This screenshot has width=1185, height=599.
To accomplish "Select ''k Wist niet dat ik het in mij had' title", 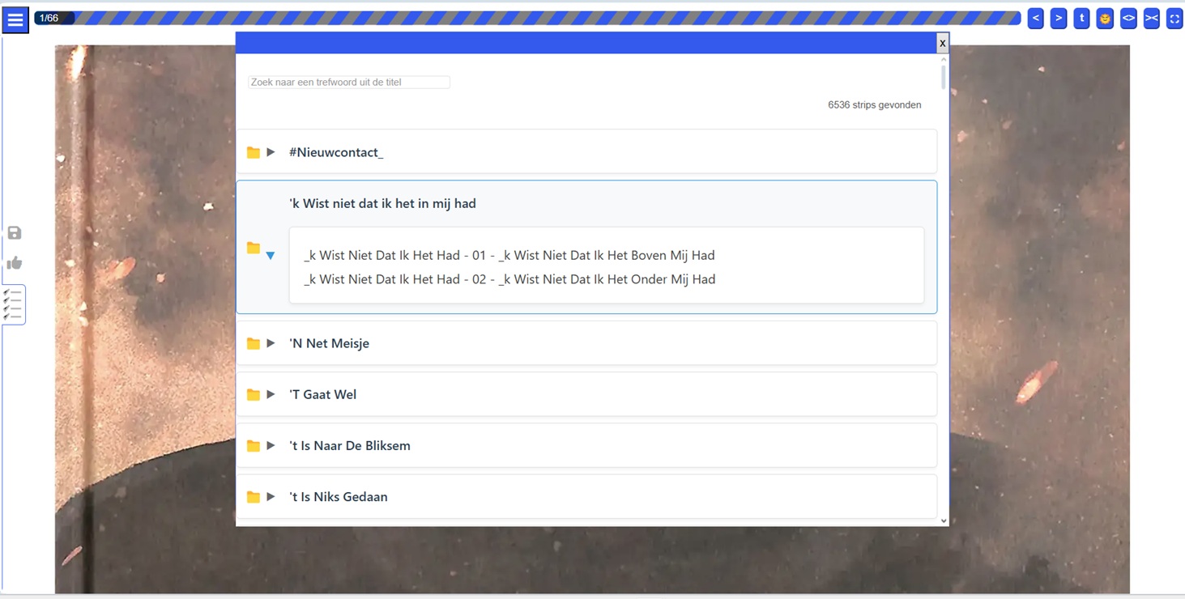I will coord(382,203).
